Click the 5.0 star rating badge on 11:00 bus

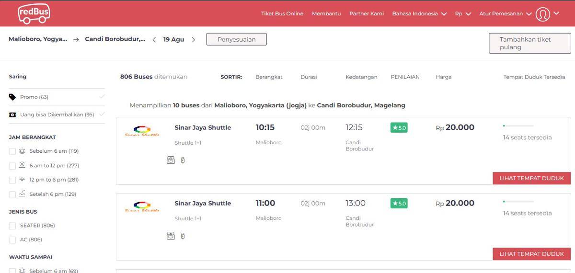click(399, 203)
